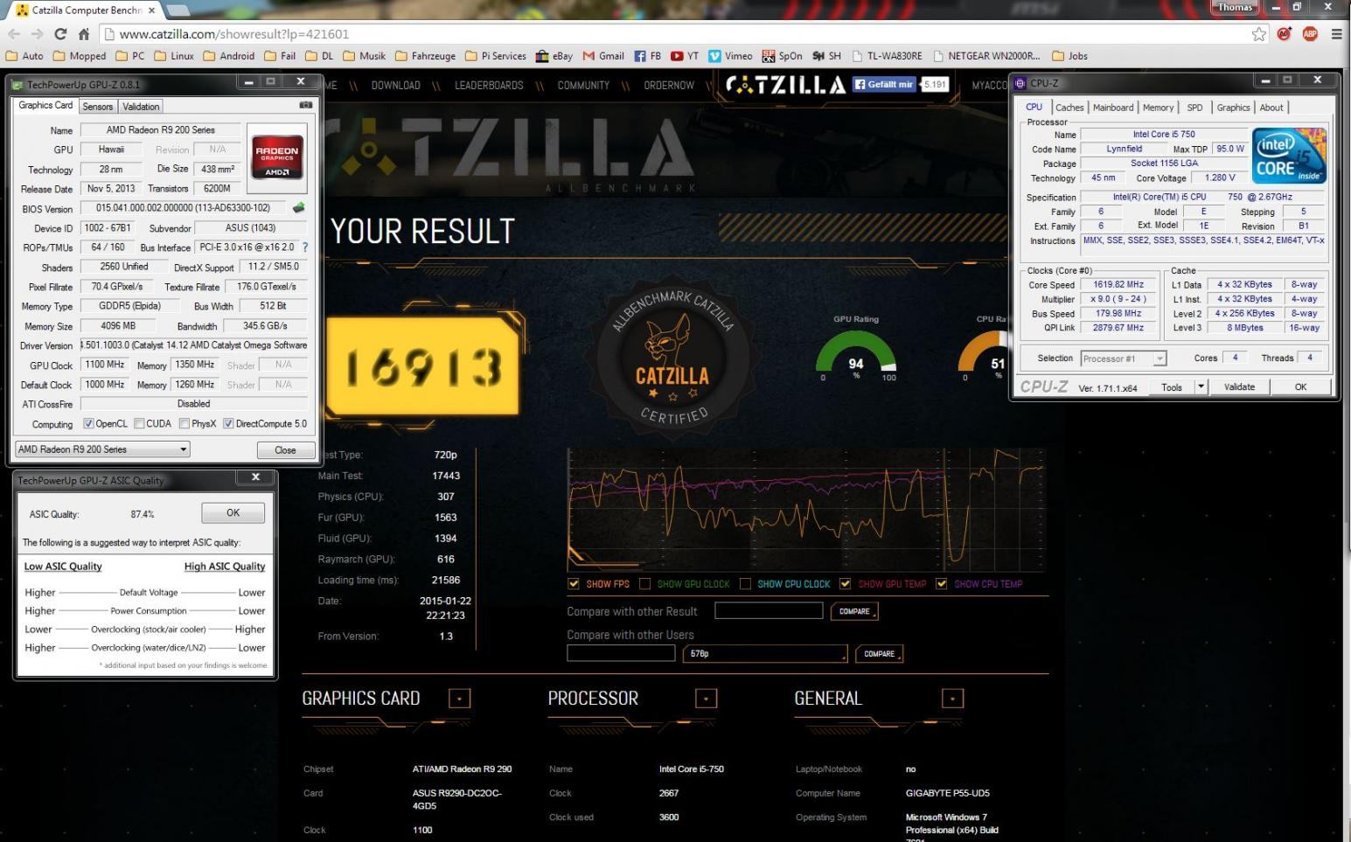This screenshot has height=842, width=1351.
Task: Open the SH bookmark
Action: [x=826, y=56]
